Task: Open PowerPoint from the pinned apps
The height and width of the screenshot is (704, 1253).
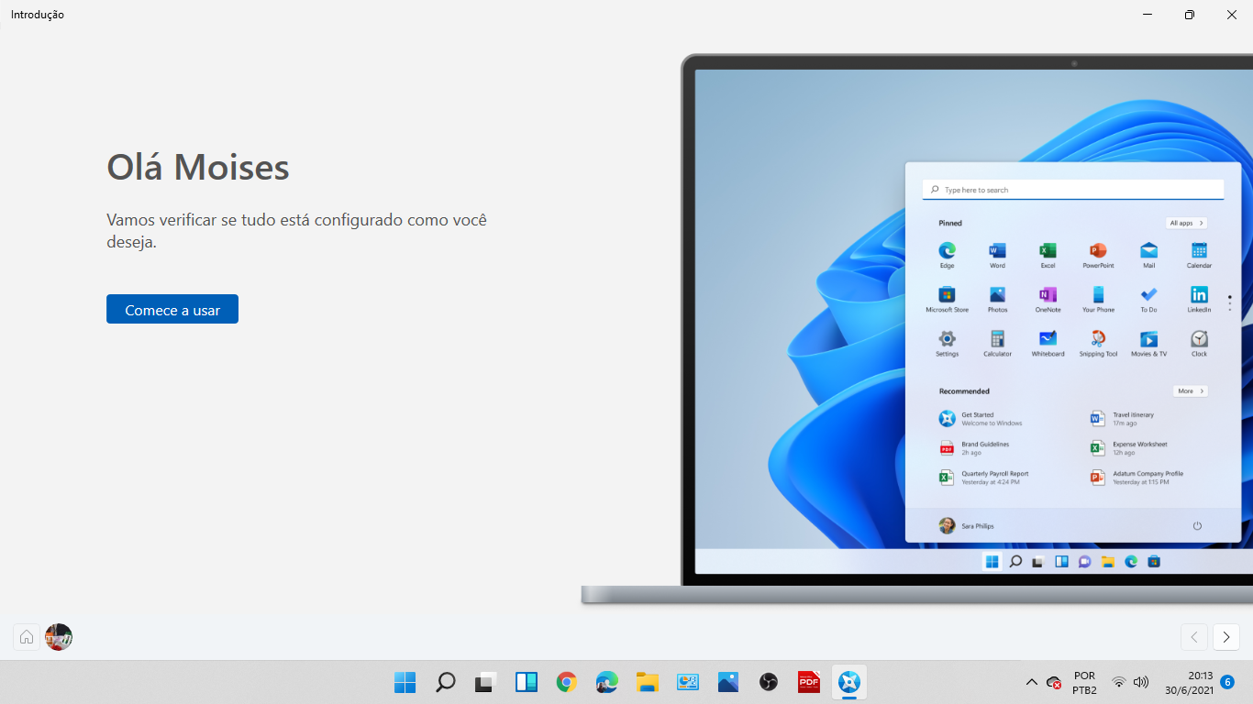Action: click(1097, 250)
